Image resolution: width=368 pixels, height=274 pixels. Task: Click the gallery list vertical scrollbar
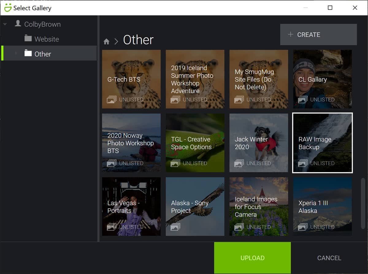(363, 204)
